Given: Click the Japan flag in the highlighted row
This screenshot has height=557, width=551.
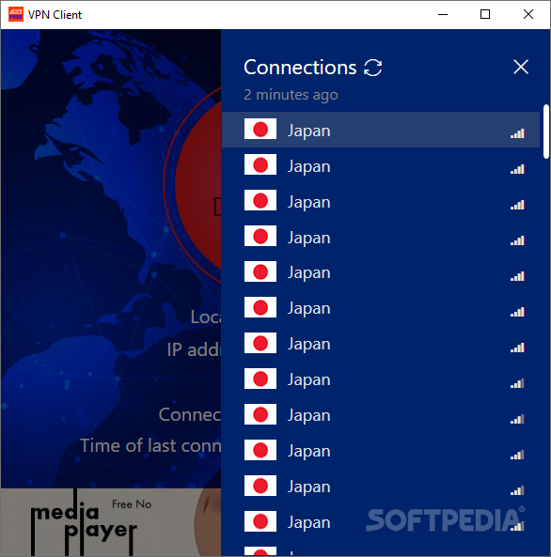Looking at the screenshot, I should click(x=260, y=129).
